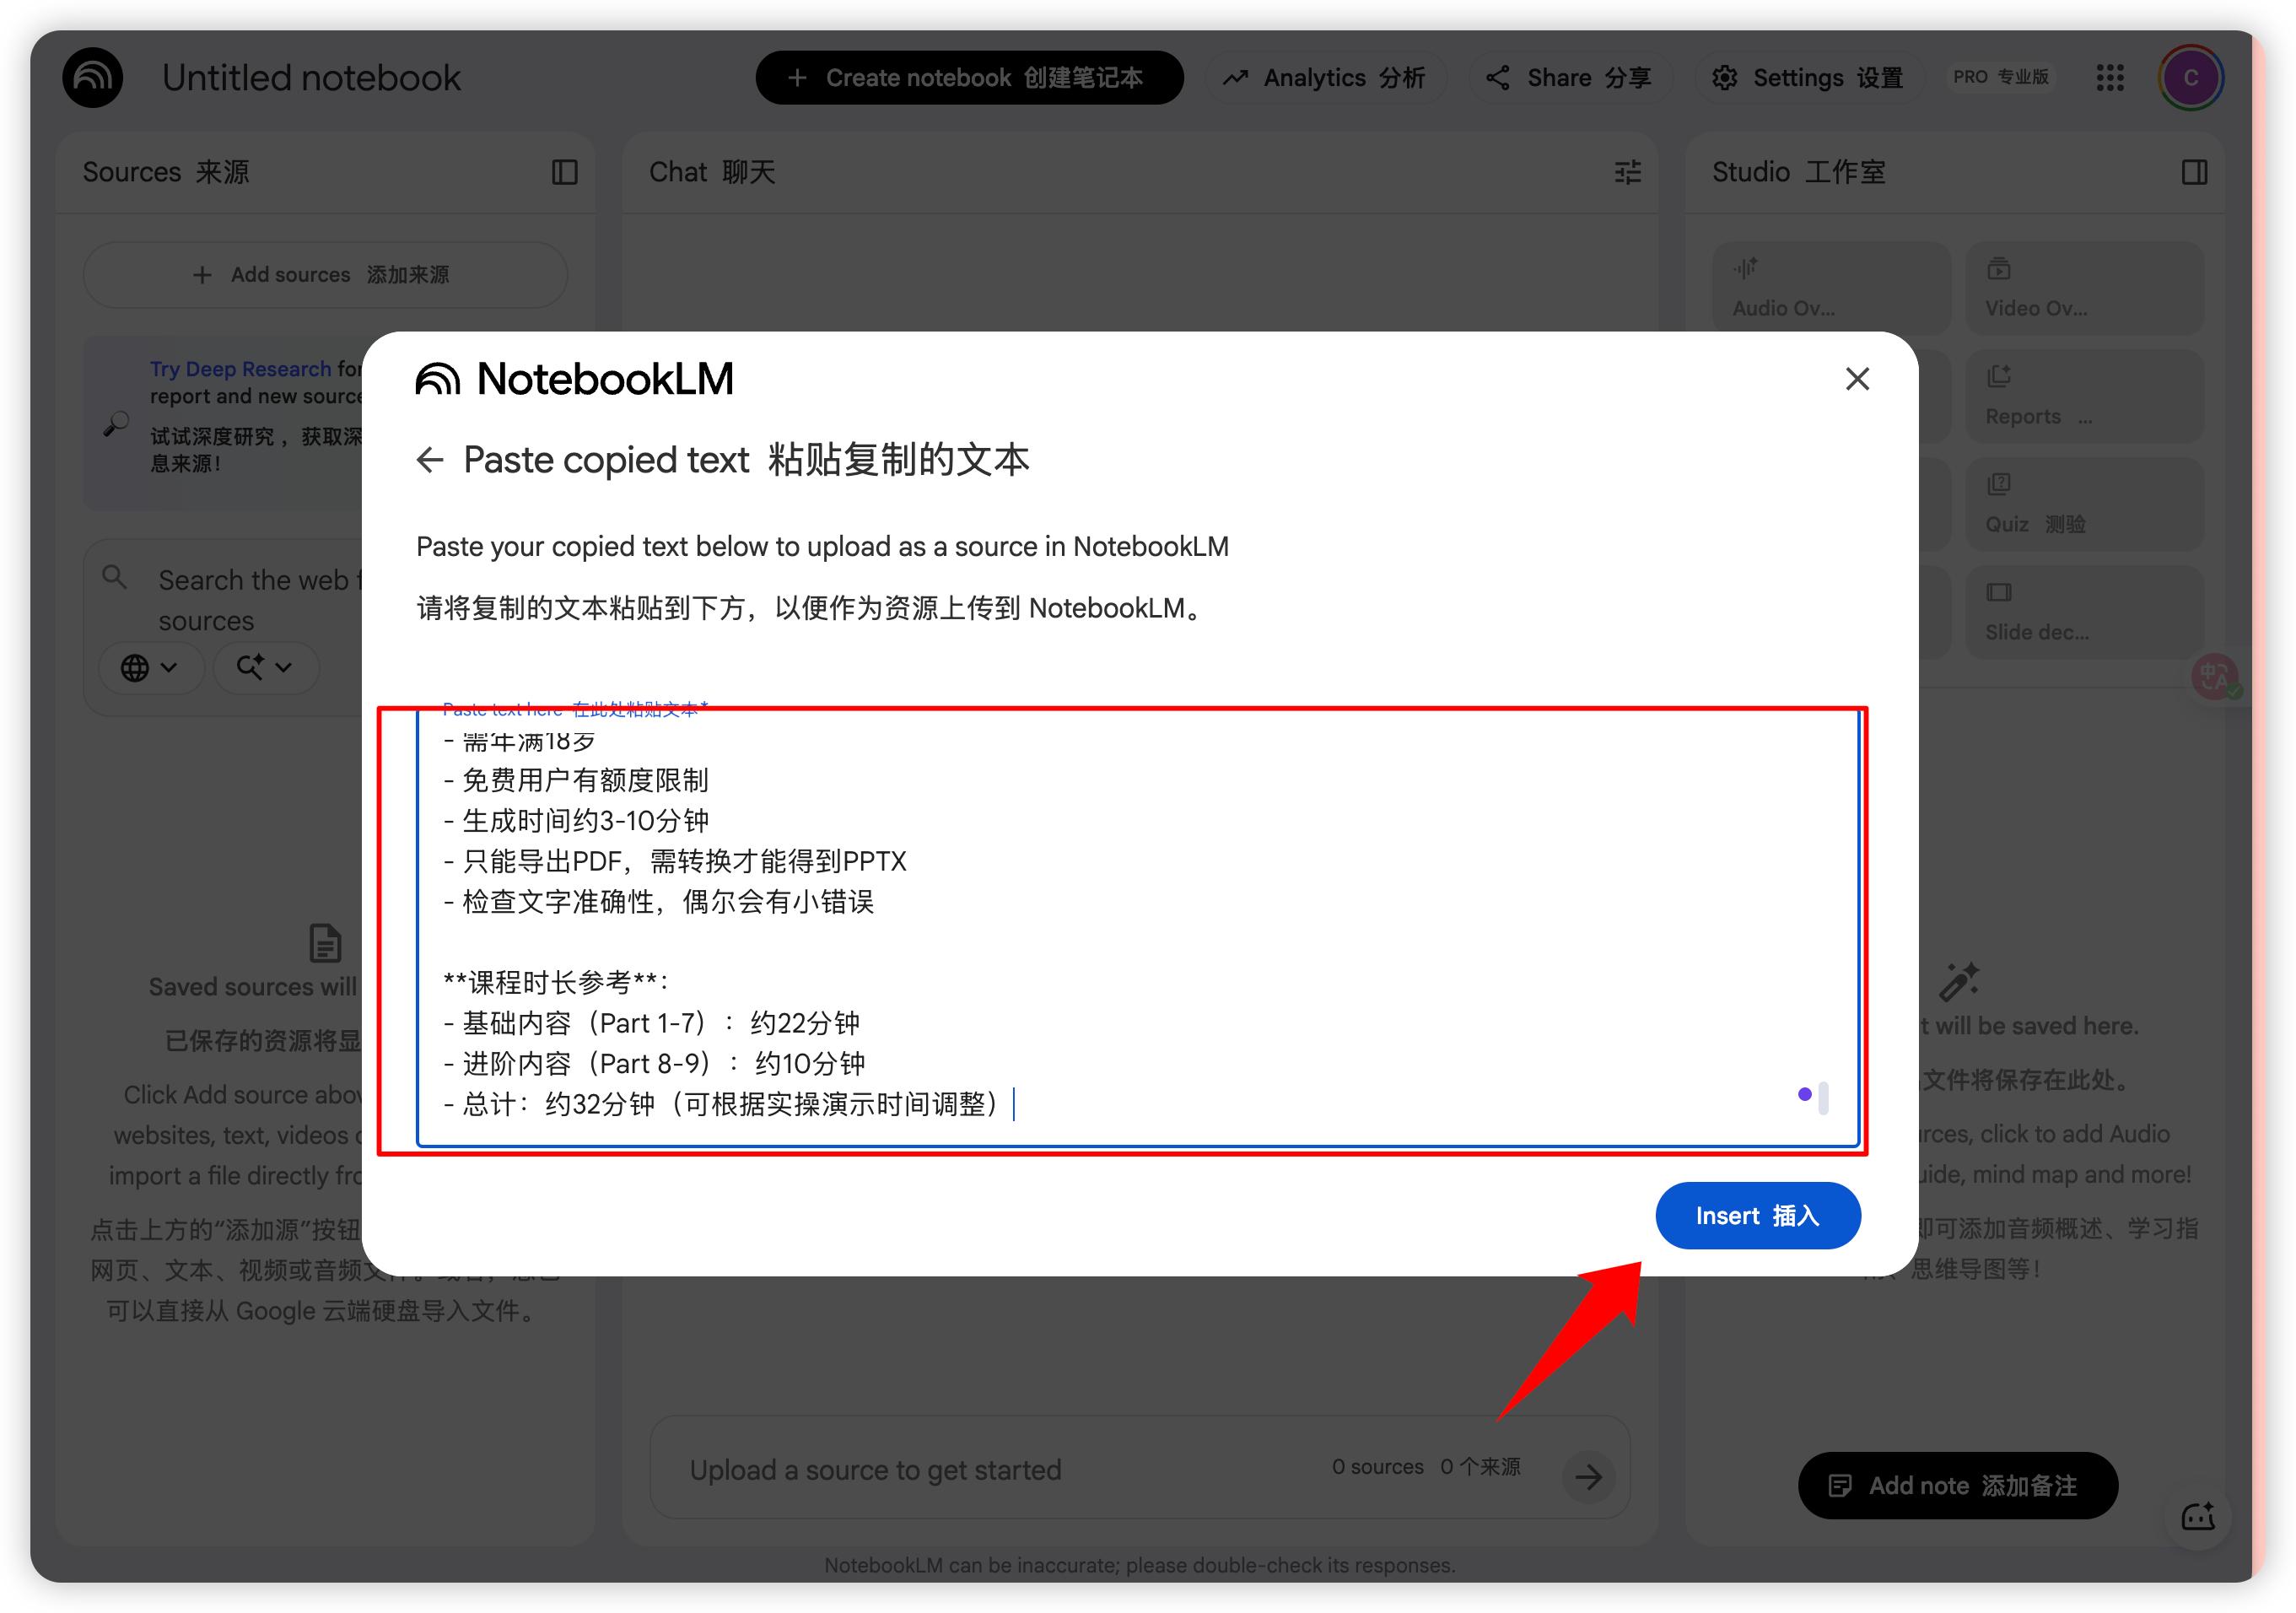Collapse the Studio panel with its toggle icon
2296x1613 pixels.
pos(2194,172)
